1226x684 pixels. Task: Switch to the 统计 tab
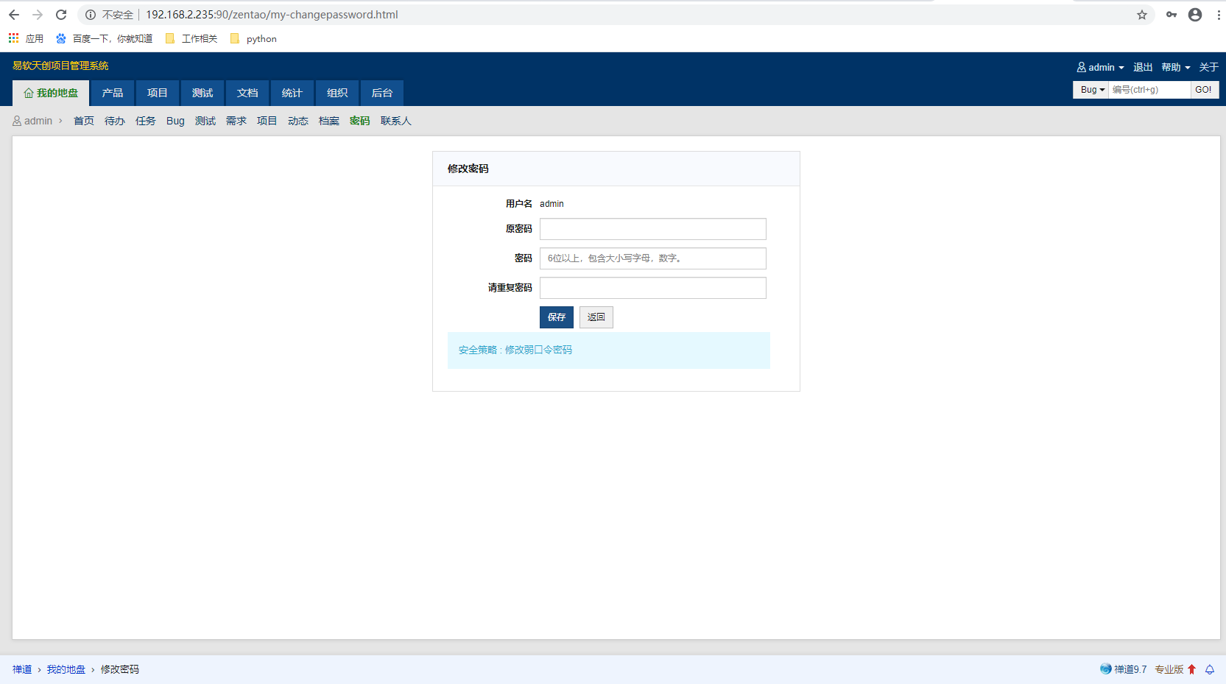coord(292,93)
